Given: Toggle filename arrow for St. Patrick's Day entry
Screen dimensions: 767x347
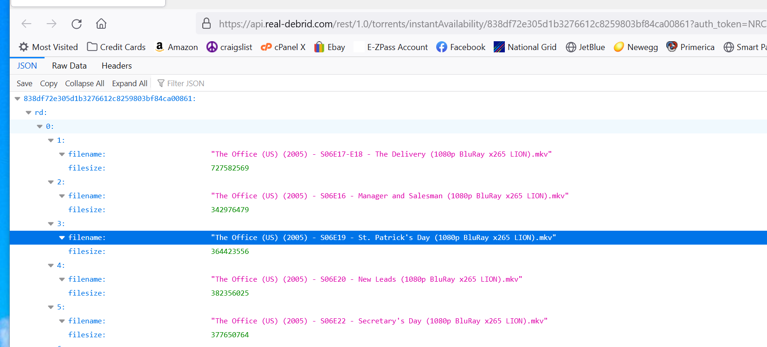Looking at the screenshot, I should tap(62, 238).
